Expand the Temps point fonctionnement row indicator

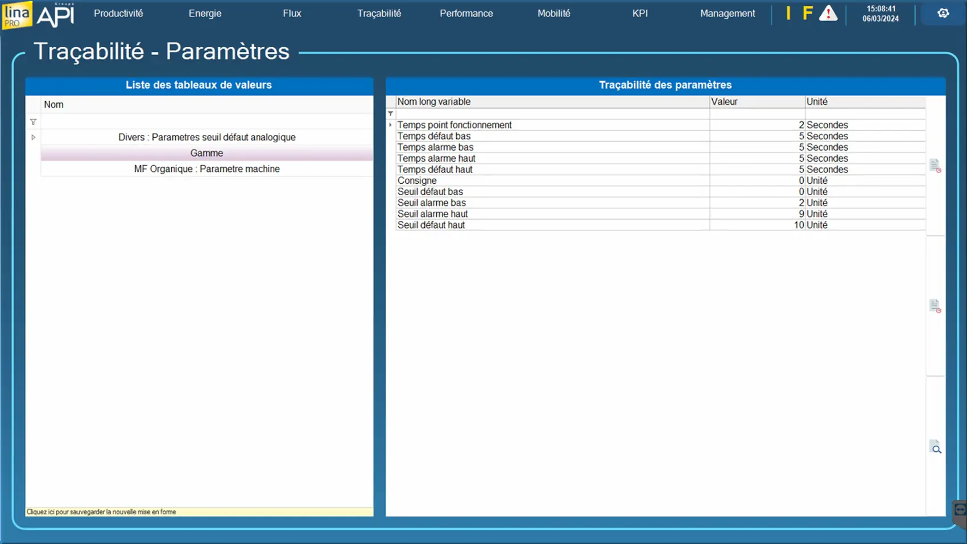pyautogui.click(x=390, y=125)
